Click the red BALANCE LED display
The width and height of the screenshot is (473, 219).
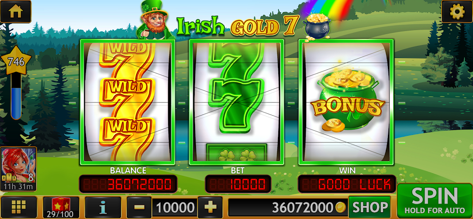click(x=128, y=184)
